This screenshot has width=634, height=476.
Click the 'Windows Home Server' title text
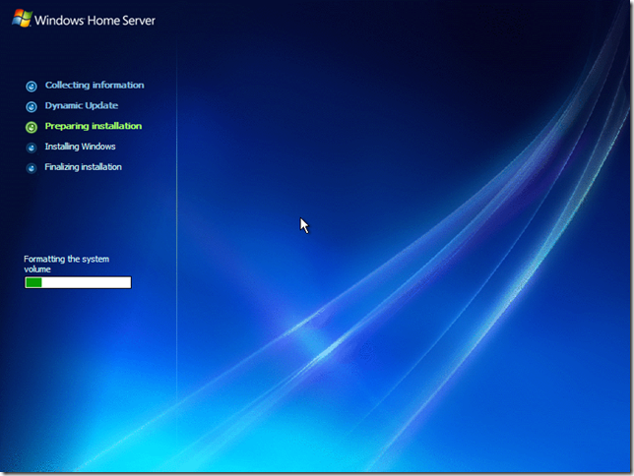[x=95, y=21]
